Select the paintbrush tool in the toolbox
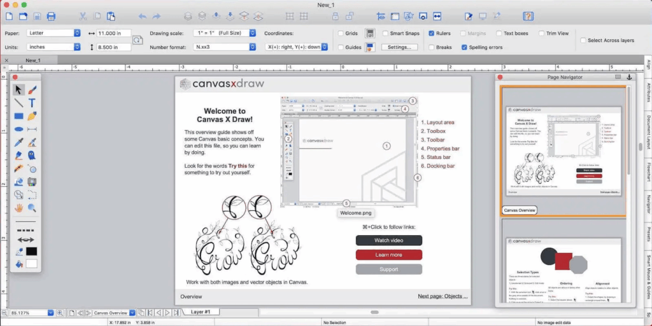This screenshot has width=652, height=326. pyautogui.click(x=32, y=90)
